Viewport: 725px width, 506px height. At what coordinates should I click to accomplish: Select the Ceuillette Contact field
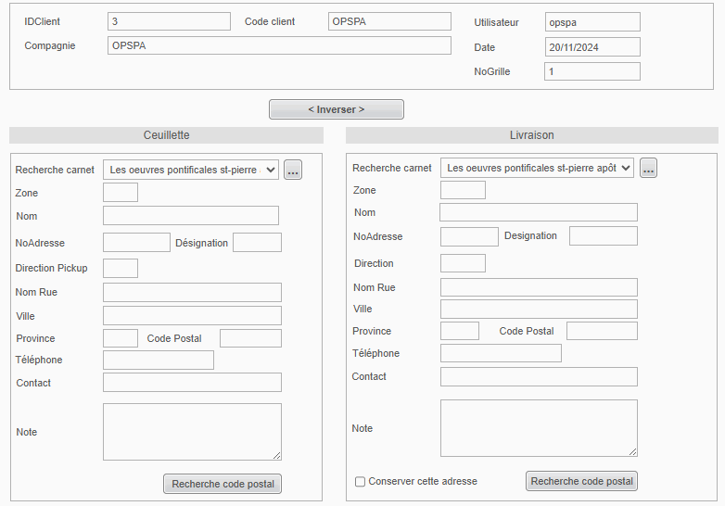click(x=191, y=383)
